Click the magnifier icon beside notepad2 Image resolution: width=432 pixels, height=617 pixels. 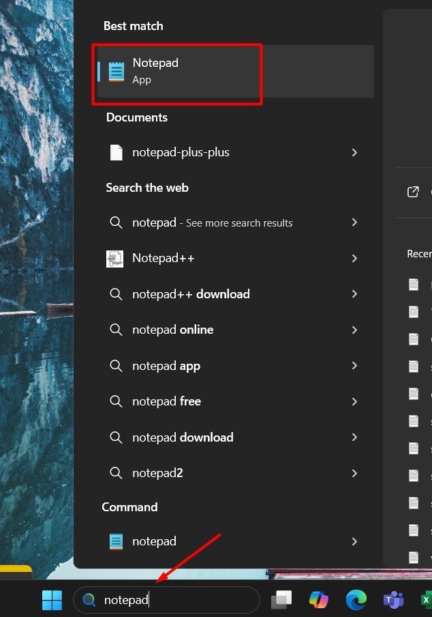116,472
